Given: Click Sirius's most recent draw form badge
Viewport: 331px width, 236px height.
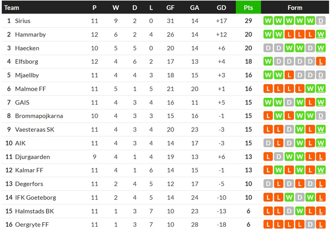Looking at the screenshot, I should (321, 21).
